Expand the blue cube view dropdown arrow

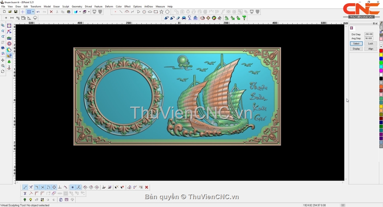[80, 12]
